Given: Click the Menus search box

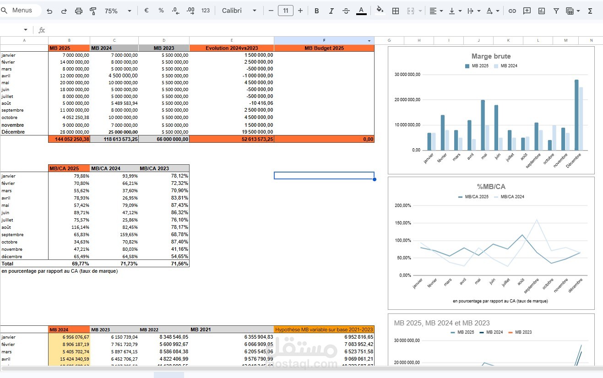Looking at the screenshot, I should point(20,10).
